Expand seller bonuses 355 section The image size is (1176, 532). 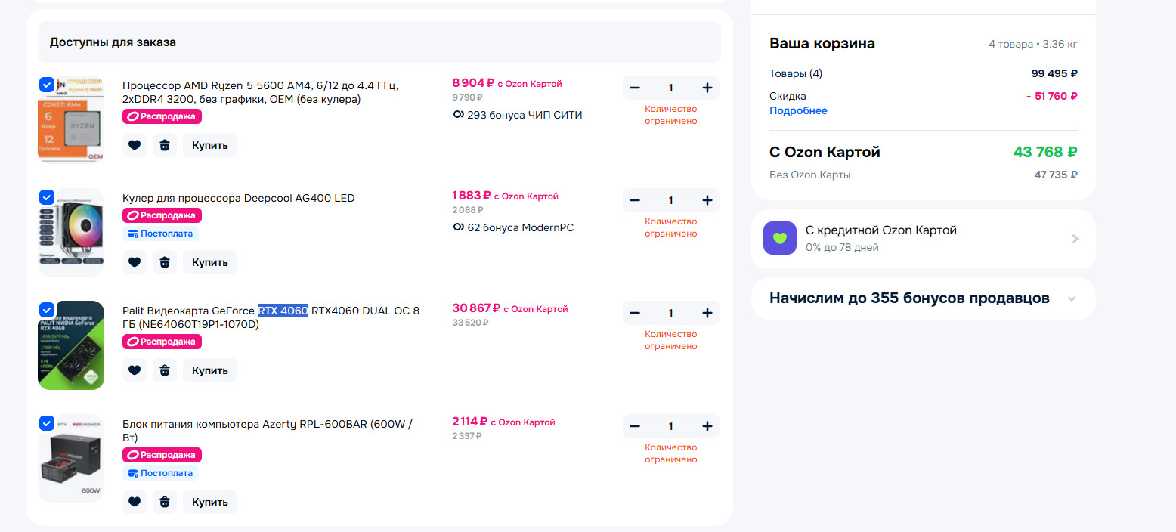point(1071,298)
